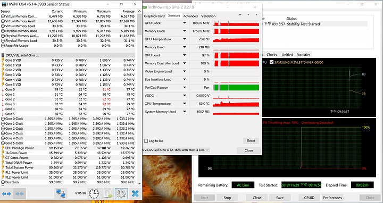Select Stability Test: Started log entry
This screenshot has width=383, height=203.
click(303, 24)
